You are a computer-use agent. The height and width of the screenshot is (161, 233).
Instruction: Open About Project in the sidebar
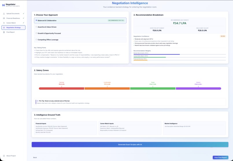pyautogui.click(x=10, y=156)
